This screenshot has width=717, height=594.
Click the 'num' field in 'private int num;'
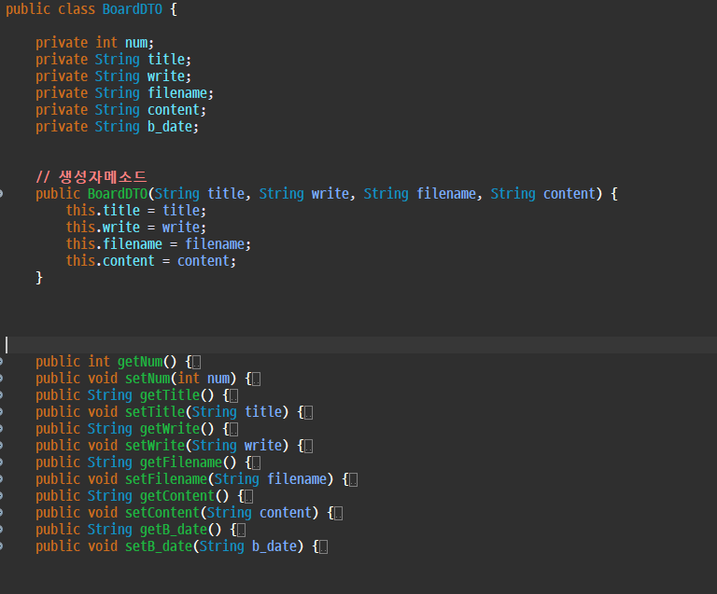pyautogui.click(x=136, y=43)
